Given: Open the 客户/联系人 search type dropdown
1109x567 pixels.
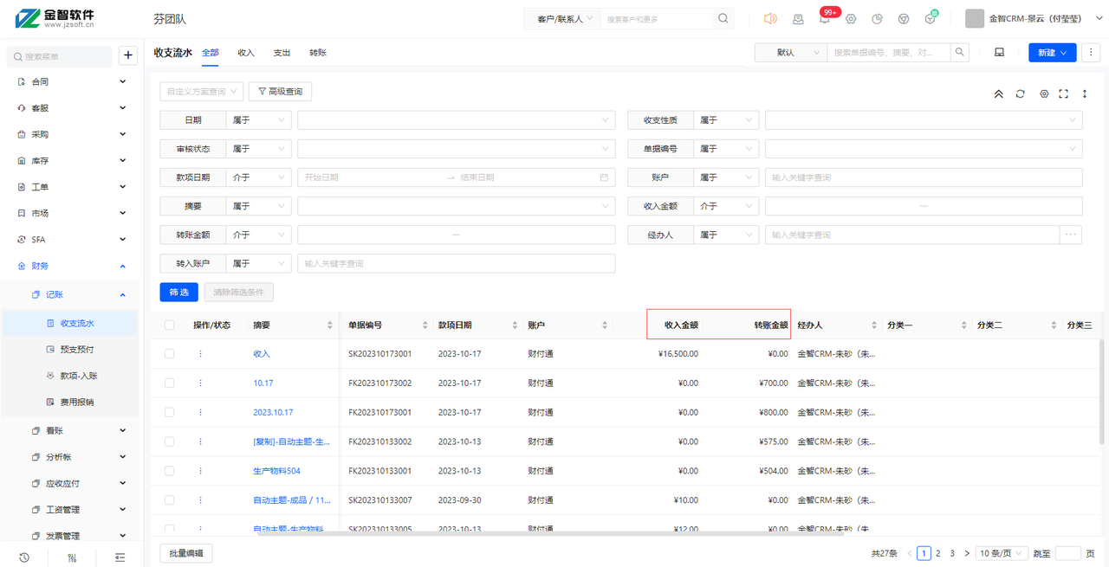Looking at the screenshot, I should pyautogui.click(x=564, y=18).
